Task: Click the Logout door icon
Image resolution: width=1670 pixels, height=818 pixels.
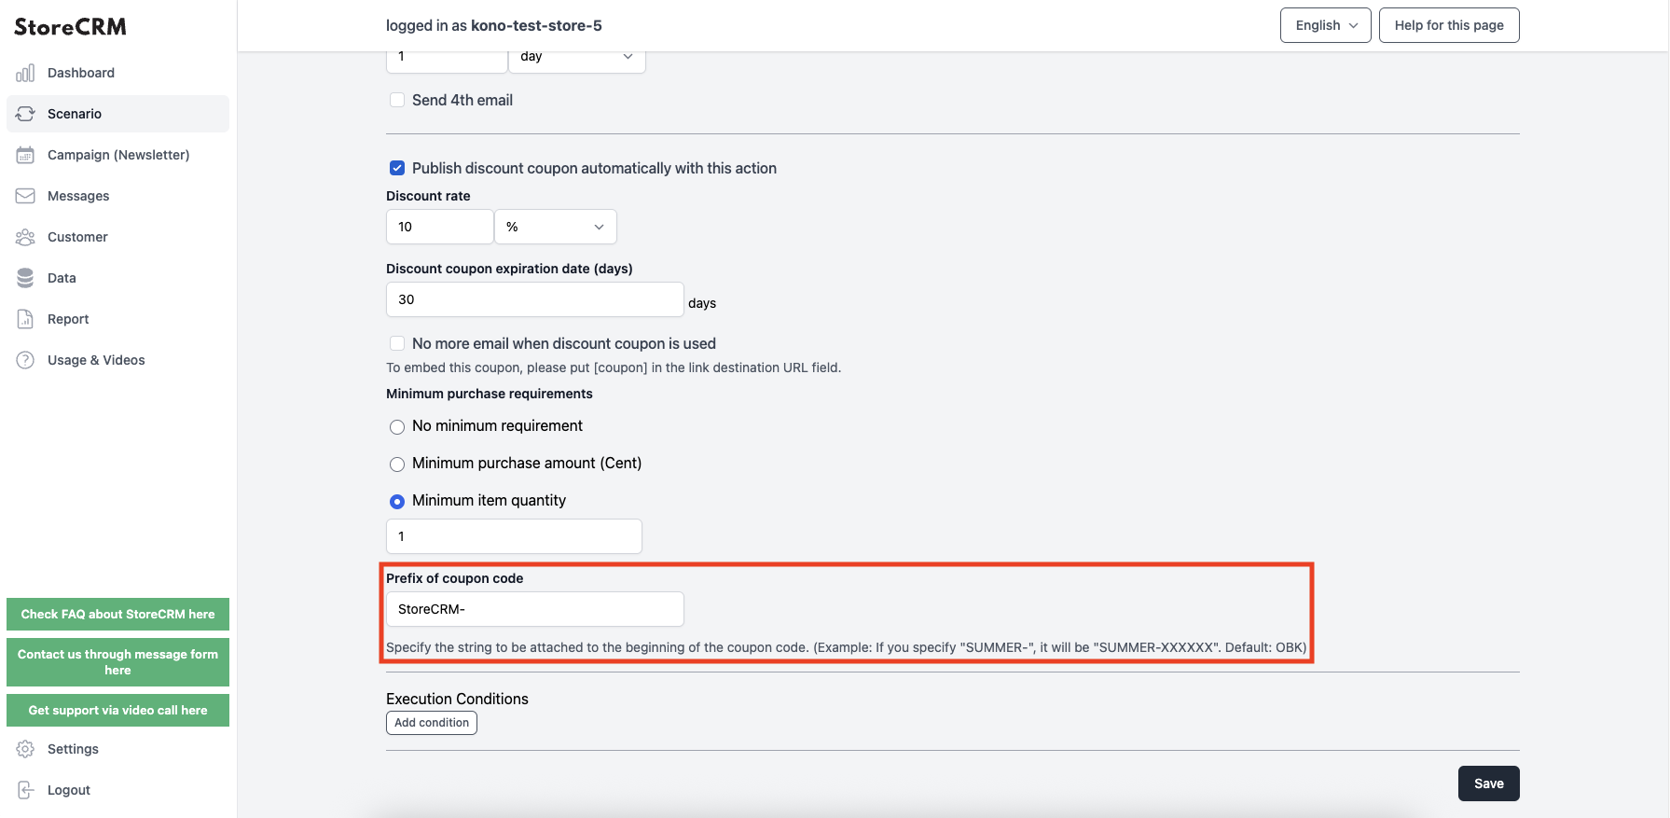Action: (25, 790)
